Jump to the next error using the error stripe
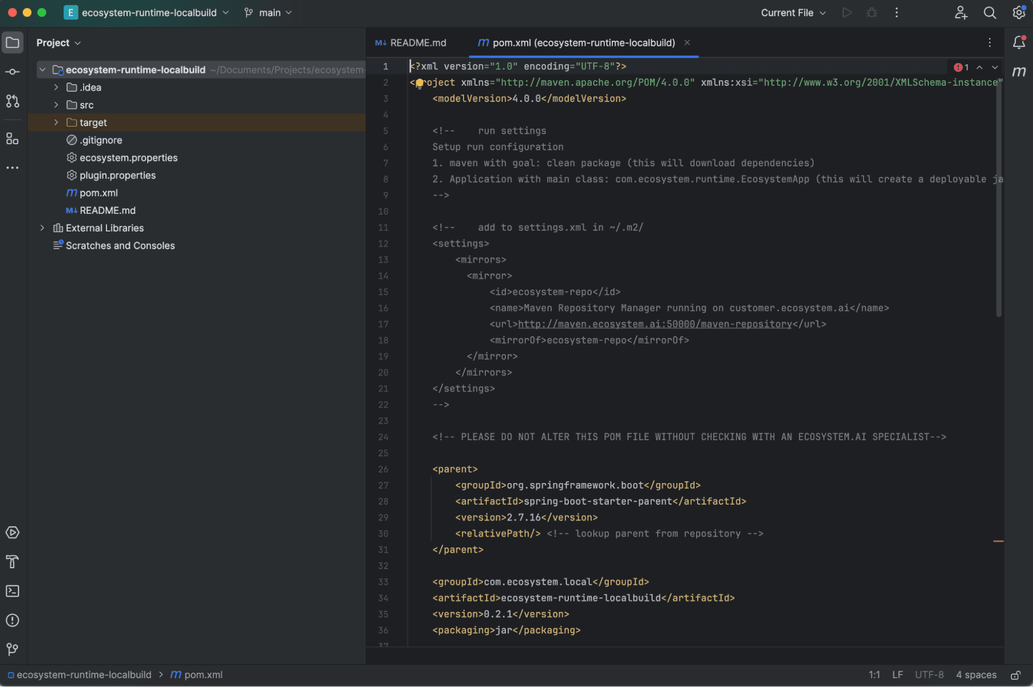Screen dimensions: 1033x687 click(x=995, y=67)
